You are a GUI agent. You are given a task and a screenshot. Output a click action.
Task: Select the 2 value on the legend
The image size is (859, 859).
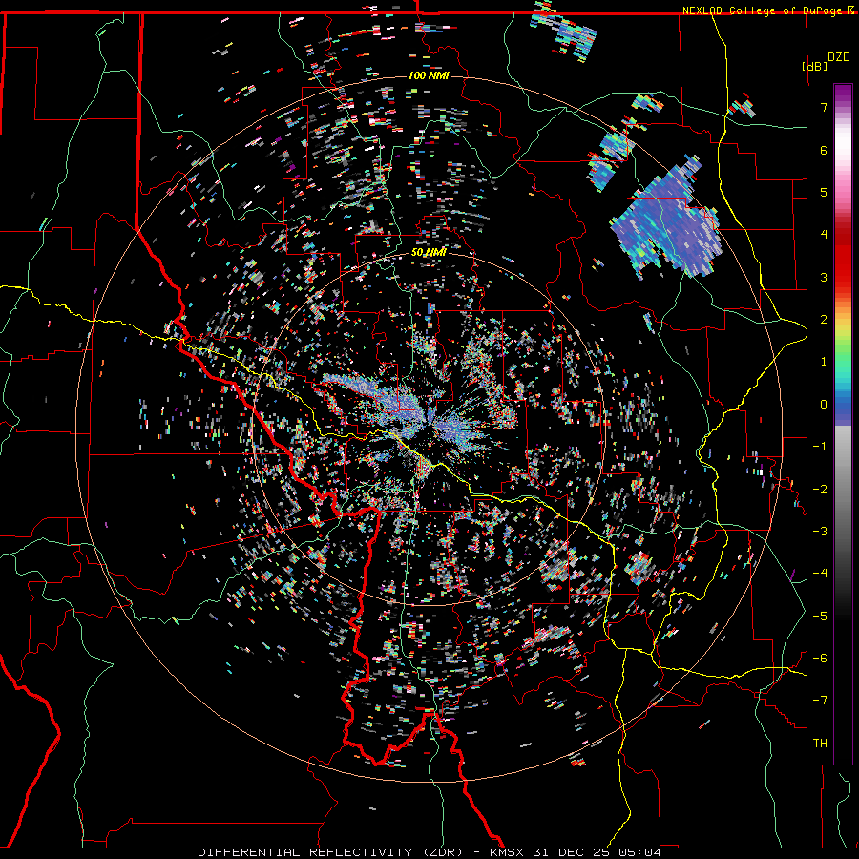[824, 320]
